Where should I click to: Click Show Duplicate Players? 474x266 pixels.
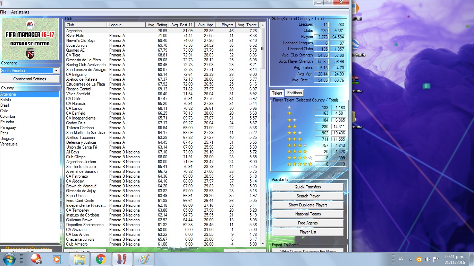308,205
